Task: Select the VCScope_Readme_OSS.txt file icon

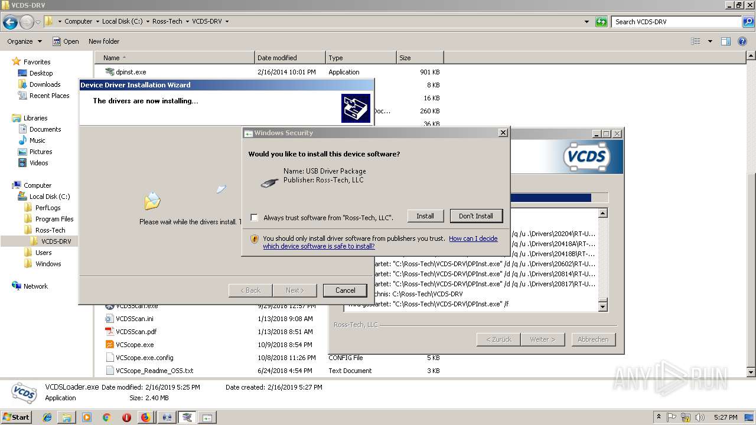Action: point(110,371)
